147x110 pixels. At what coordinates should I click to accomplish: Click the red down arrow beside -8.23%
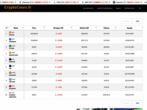[x=56, y=34]
